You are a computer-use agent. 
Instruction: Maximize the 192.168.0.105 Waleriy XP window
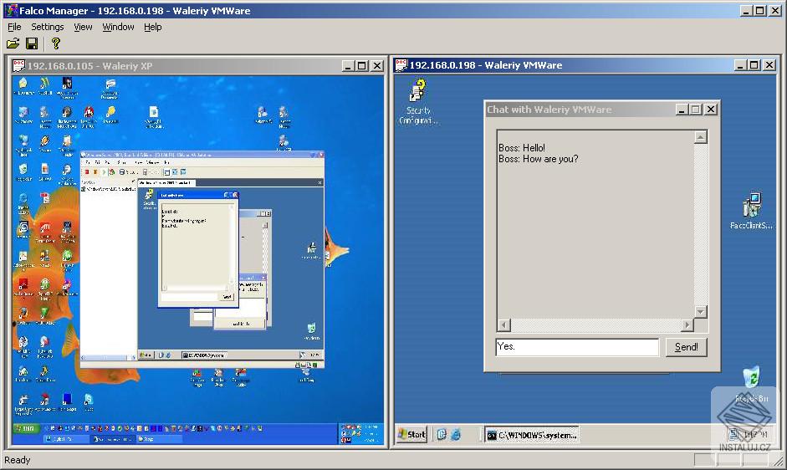361,66
